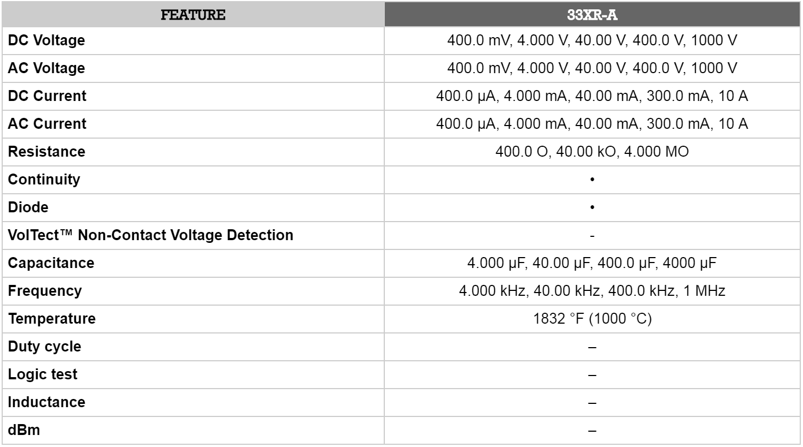Click the FEATURE column header
The width and height of the screenshot is (803, 447).
tap(192, 15)
